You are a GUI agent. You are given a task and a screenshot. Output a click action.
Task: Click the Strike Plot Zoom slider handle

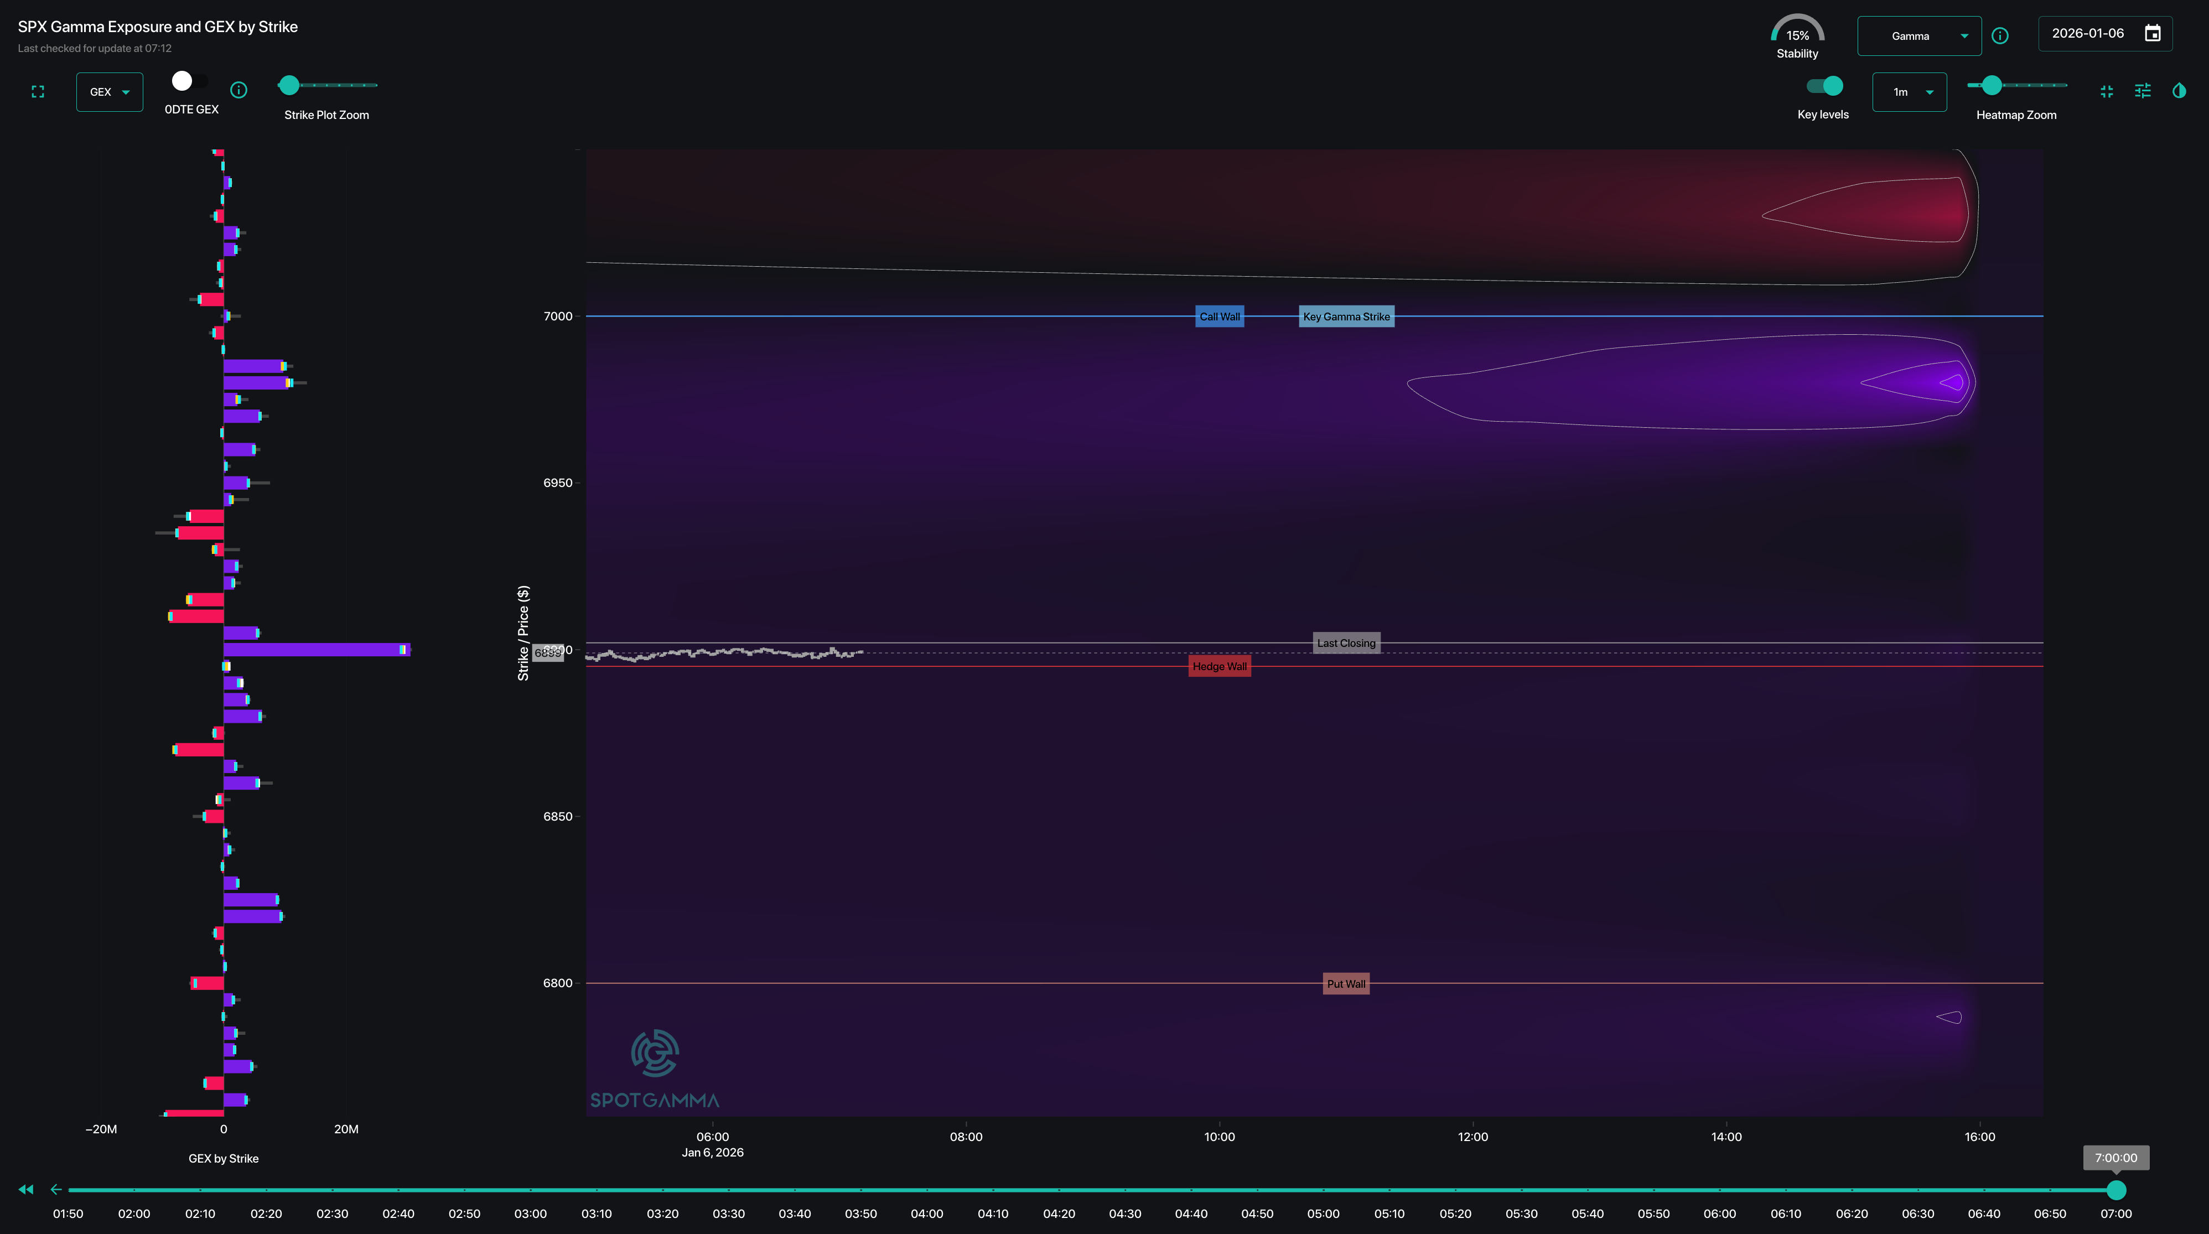290,85
